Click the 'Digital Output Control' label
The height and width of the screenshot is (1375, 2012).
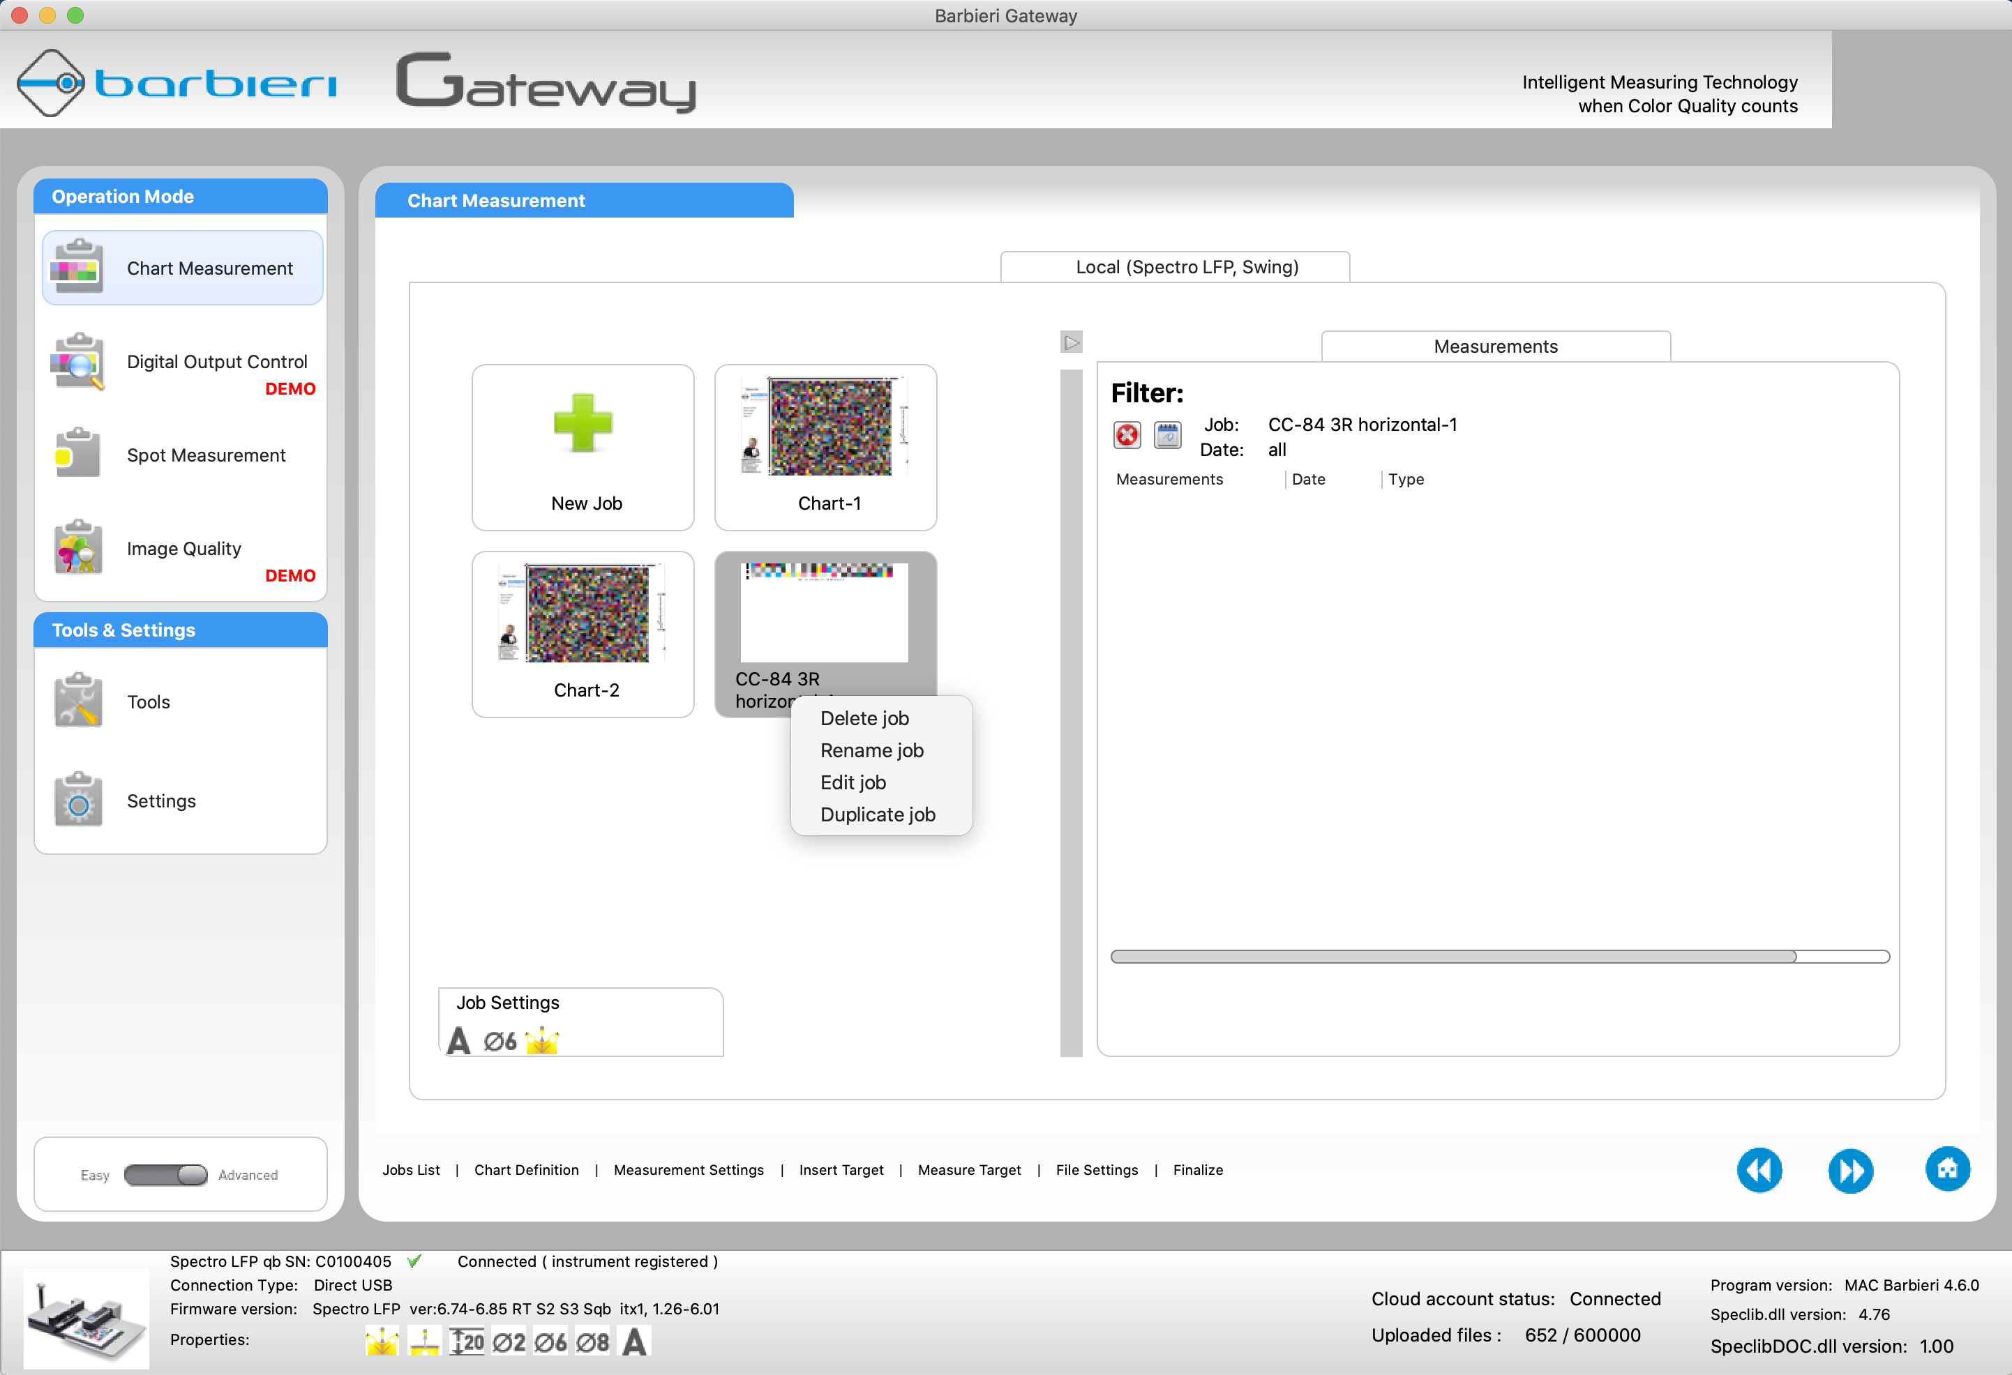(x=216, y=362)
